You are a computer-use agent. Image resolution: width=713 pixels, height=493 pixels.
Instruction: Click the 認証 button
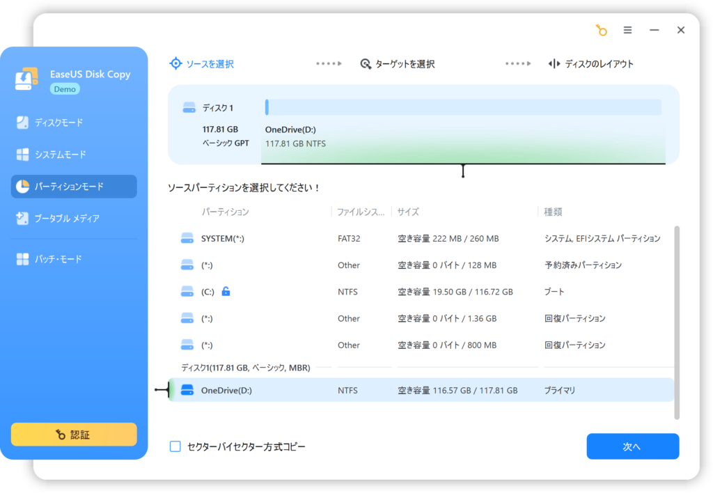pos(74,435)
